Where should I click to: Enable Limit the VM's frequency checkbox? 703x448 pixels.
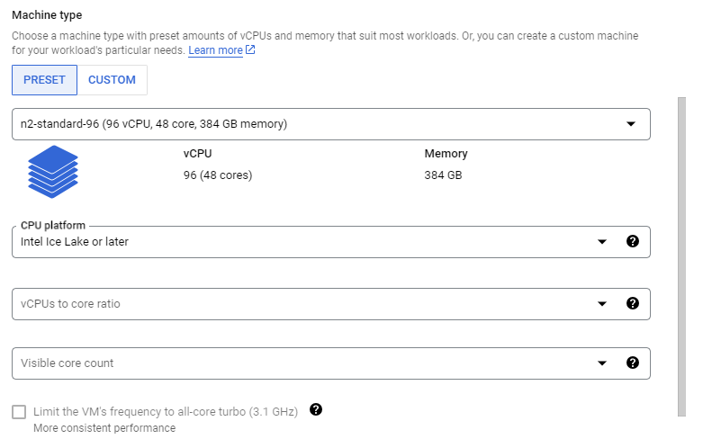(19, 412)
